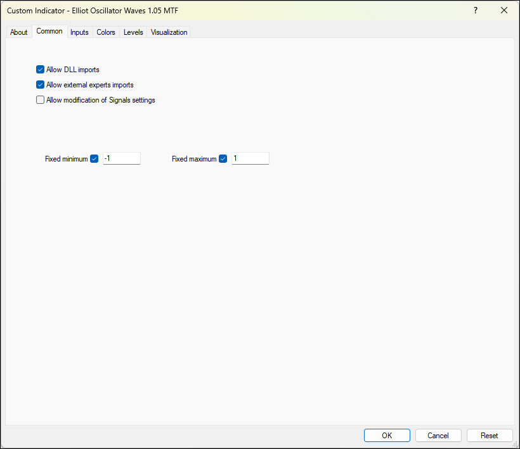The height and width of the screenshot is (449, 520).
Task: Open the About tab
Action: coord(19,32)
